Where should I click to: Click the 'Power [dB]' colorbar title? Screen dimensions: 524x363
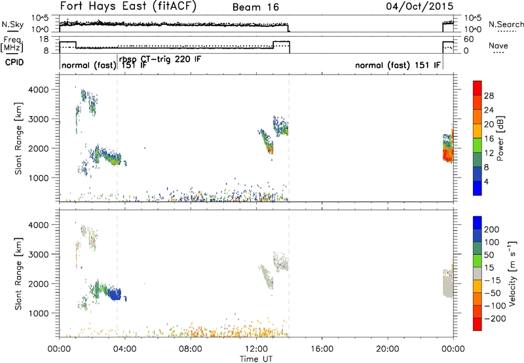[500, 138]
